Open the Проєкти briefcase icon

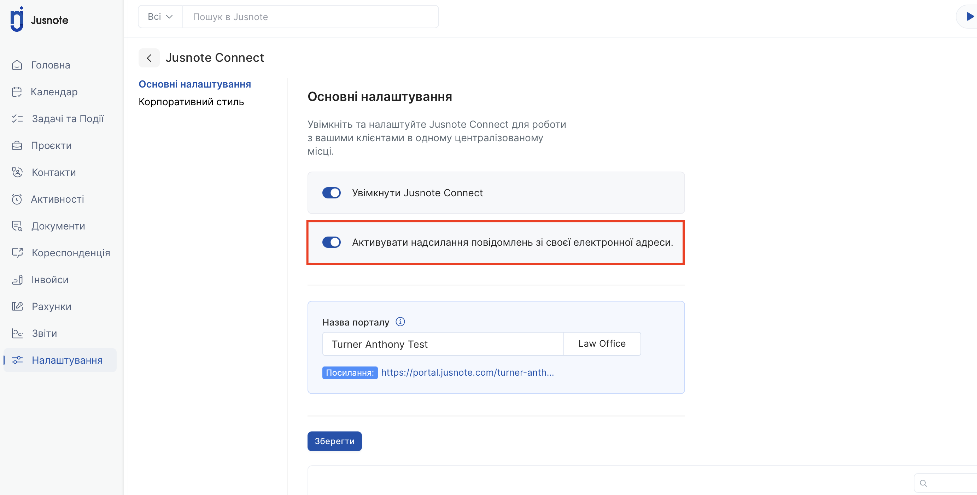tap(17, 146)
